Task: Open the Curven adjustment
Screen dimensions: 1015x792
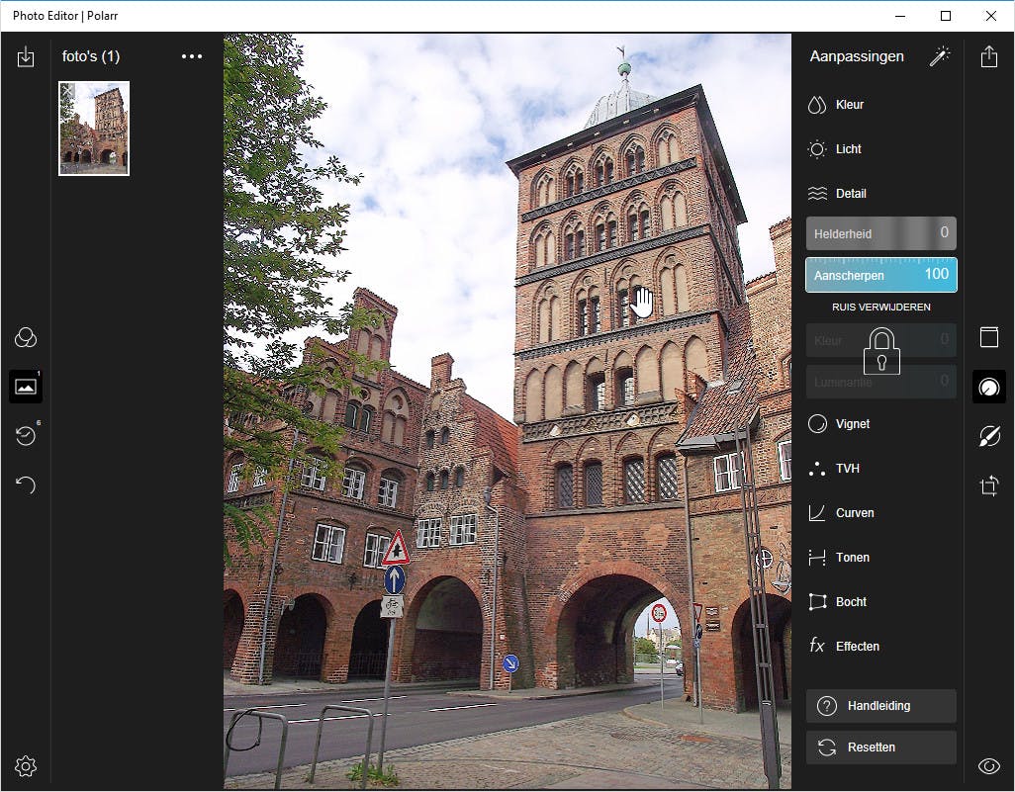Action: 854,512
